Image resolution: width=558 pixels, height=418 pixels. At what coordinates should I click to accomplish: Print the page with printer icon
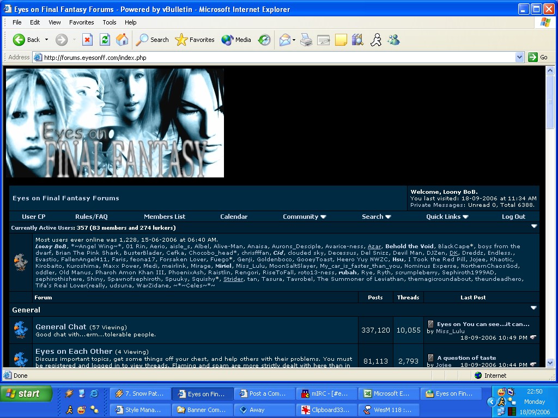pyautogui.click(x=306, y=40)
